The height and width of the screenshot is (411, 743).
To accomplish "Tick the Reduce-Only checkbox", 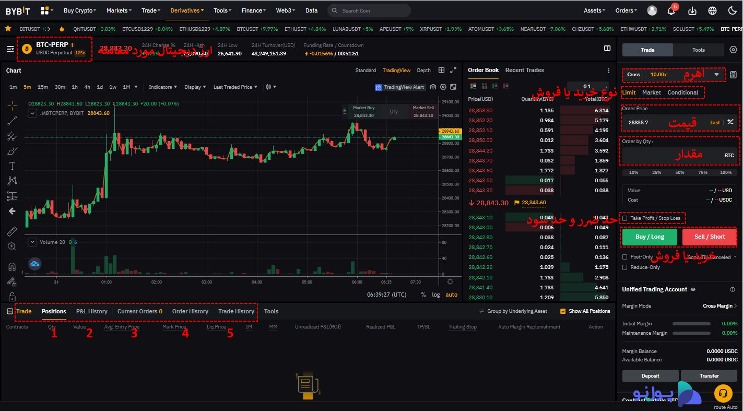I will coord(625,267).
